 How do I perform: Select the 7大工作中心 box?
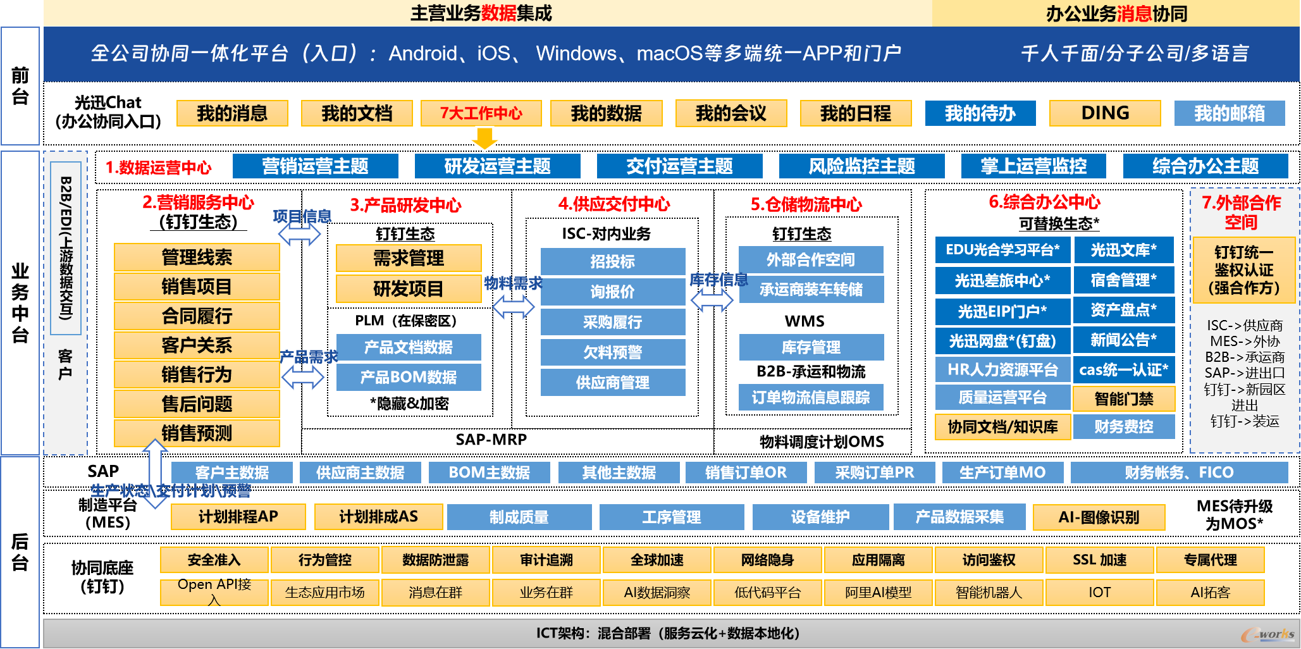tap(481, 113)
